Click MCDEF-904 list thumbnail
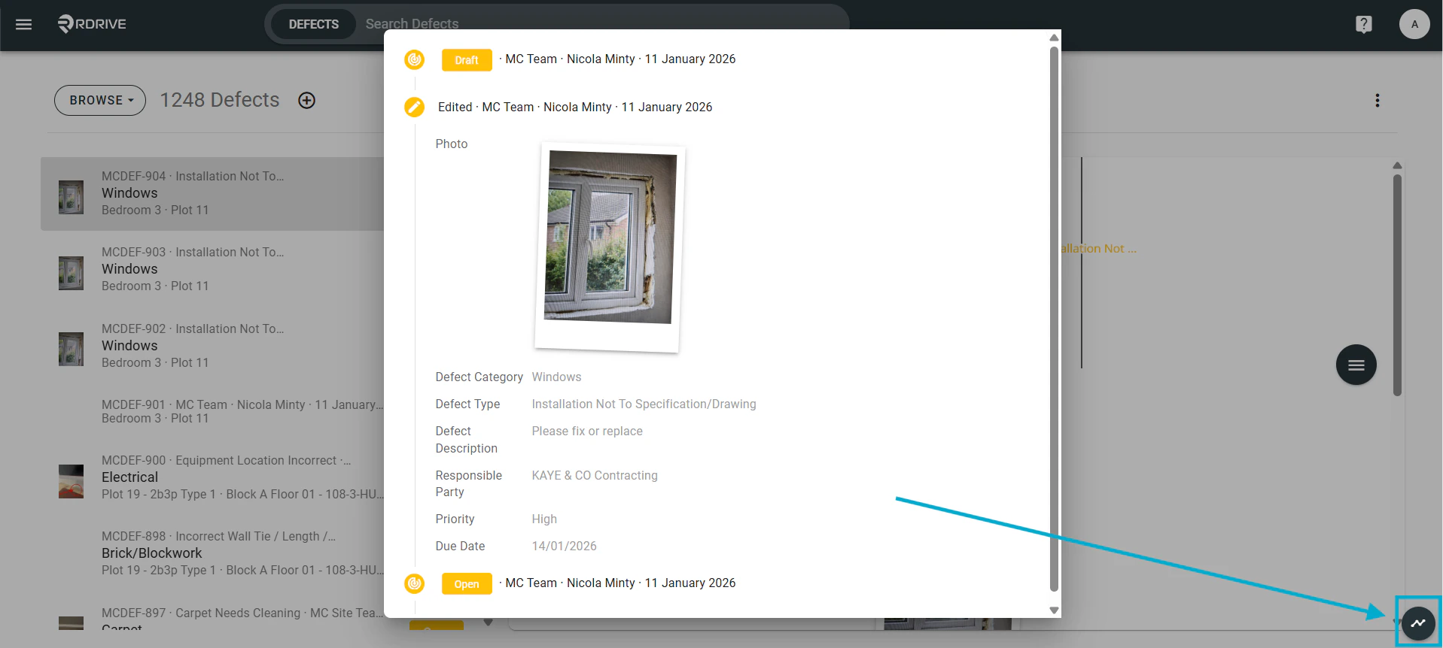The image size is (1443, 648). (x=71, y=197)
